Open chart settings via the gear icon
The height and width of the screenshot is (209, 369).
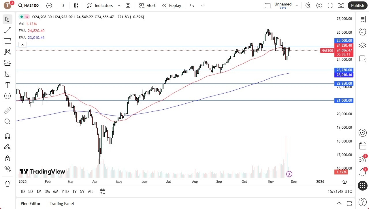pos(319,5)
